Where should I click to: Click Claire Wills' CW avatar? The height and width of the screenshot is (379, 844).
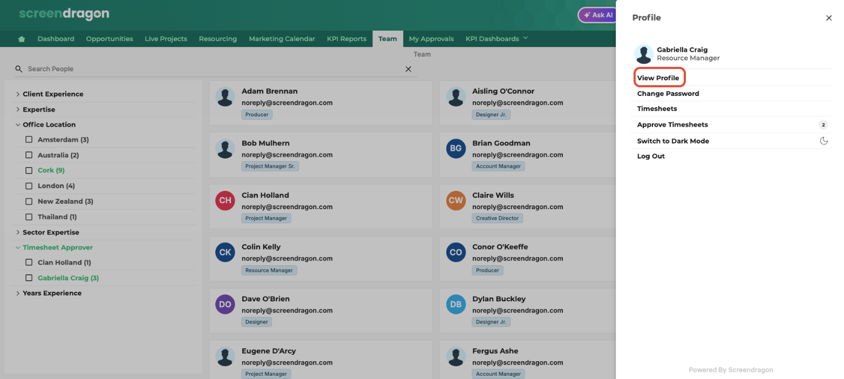point(456,201)
